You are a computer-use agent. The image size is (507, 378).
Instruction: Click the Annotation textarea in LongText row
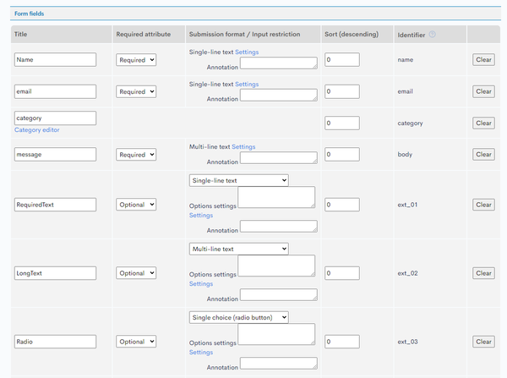coord(279,295)
